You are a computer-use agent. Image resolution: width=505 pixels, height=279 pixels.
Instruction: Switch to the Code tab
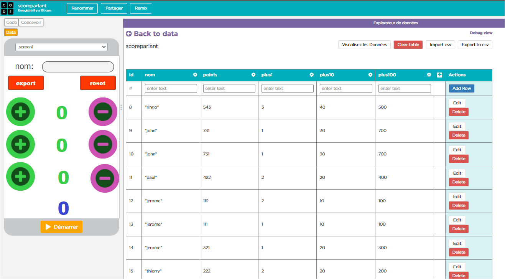(x=12, y=22)
